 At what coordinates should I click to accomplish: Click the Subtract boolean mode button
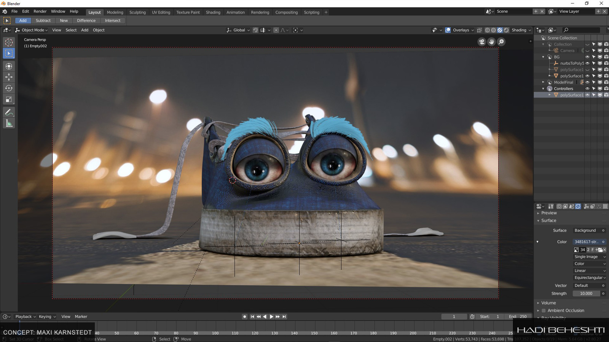coord(43,21)
